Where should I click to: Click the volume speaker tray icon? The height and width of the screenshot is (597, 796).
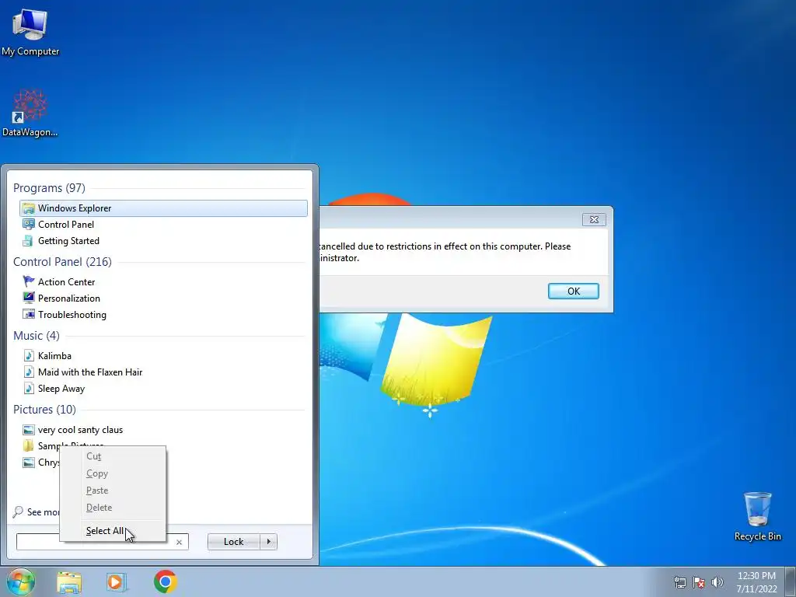(x=717, y=582)
